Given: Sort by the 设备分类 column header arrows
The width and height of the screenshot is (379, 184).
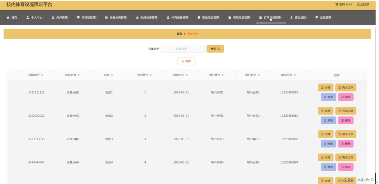Looking at the screenshot, I should [79, 75].
